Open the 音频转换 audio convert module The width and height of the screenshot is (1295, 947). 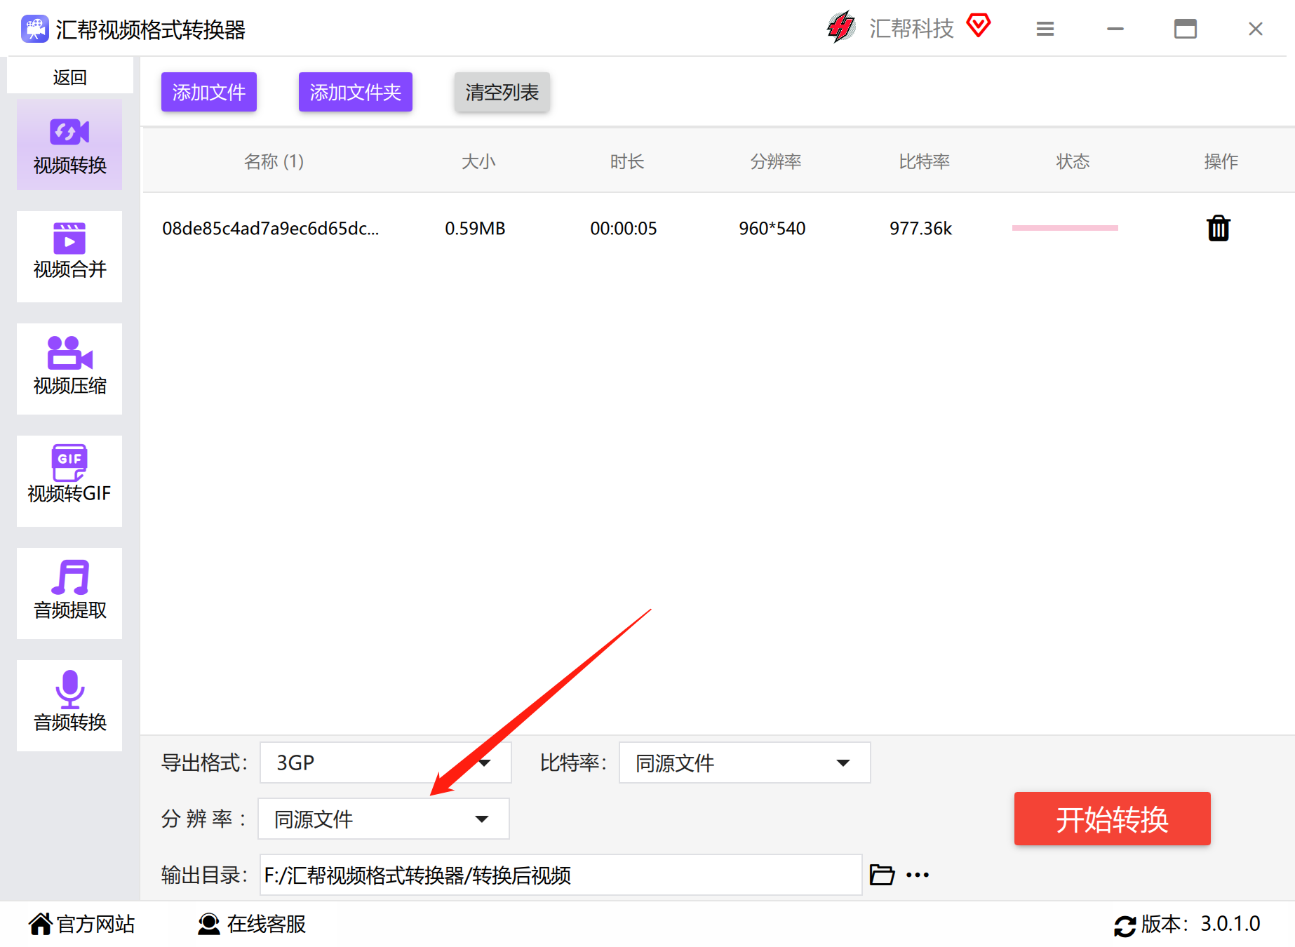[x=69, y=706]
